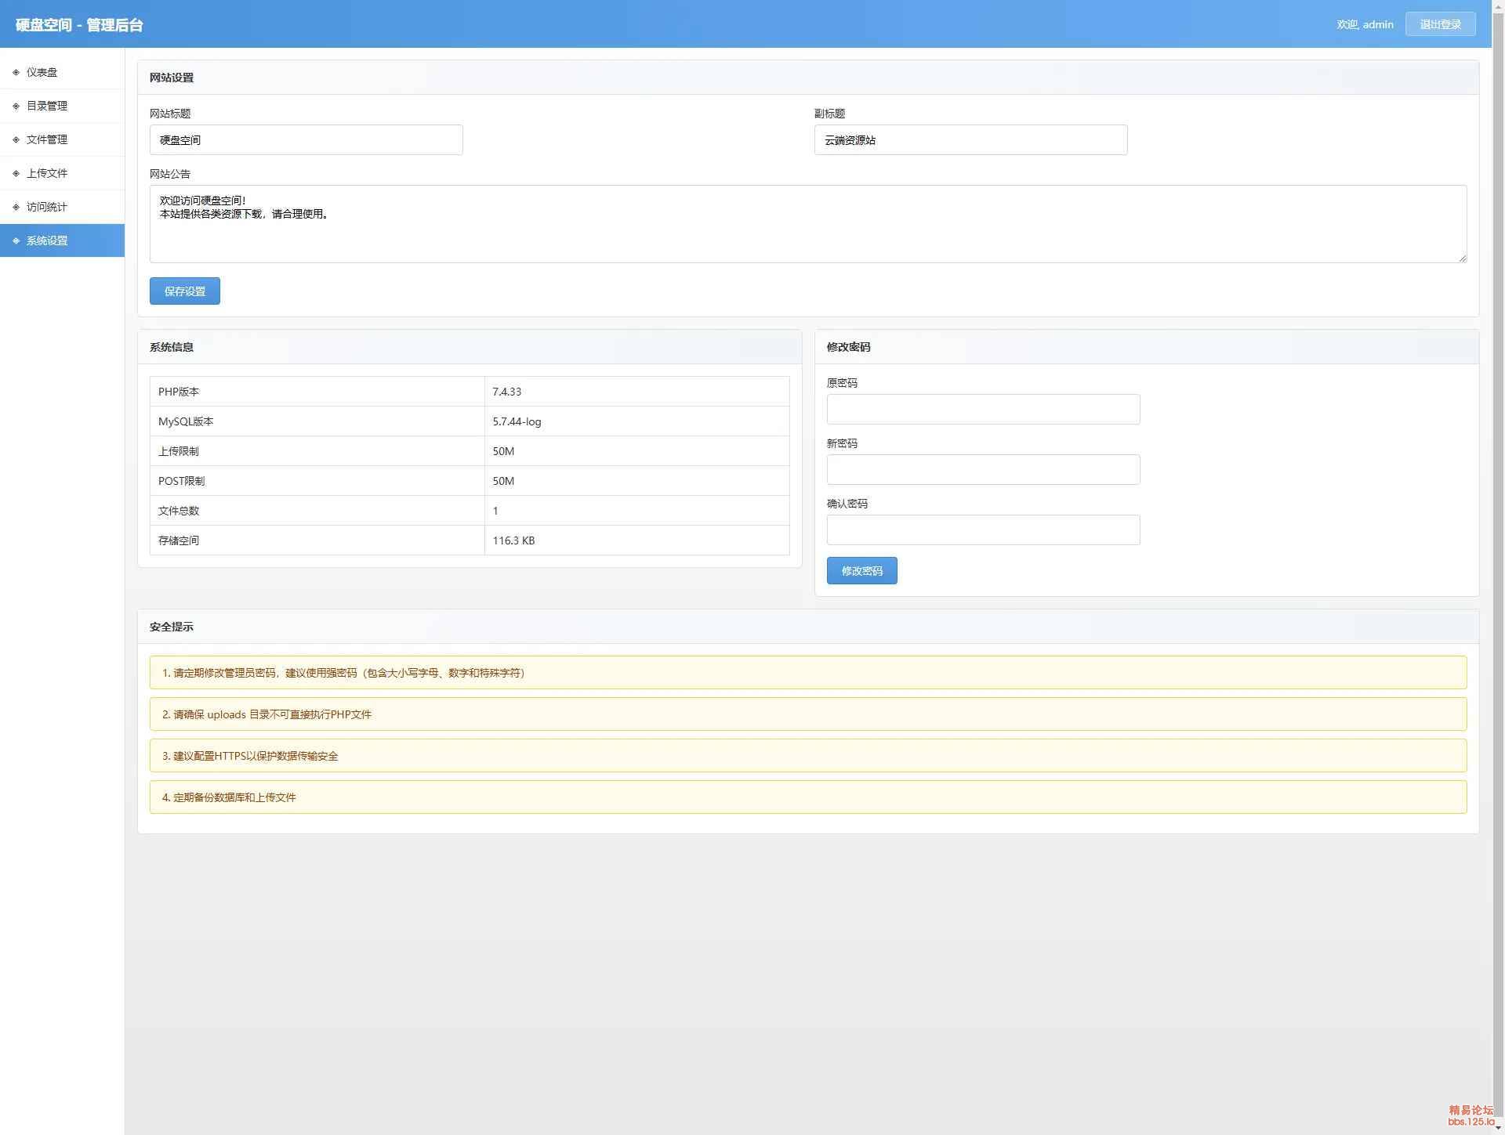Open 文件管理 page
1505x1135 pixels.
(x=47, y=139)
